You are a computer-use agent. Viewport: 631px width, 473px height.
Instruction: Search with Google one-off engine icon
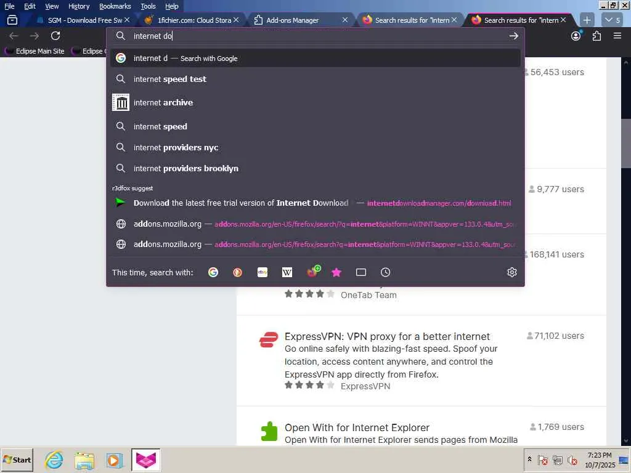coord(213,272)
